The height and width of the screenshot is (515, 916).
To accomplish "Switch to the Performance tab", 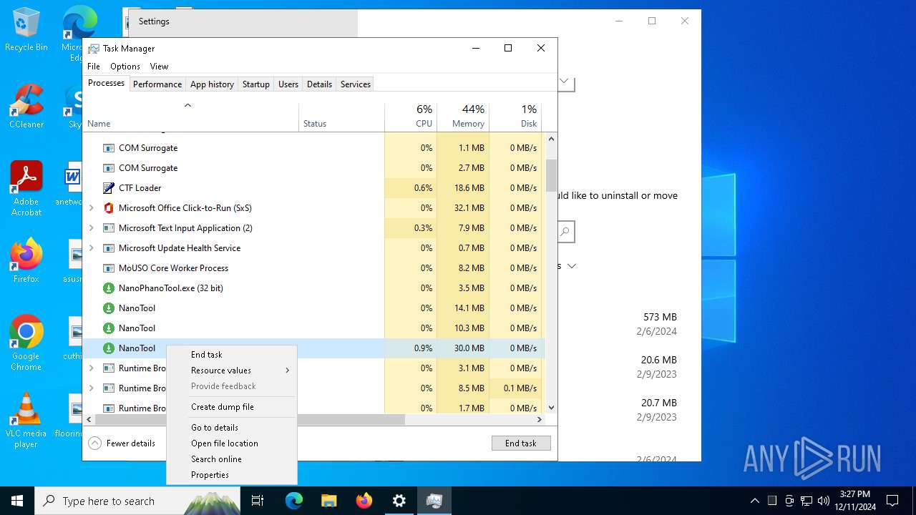I will pyautogui.click(x=157, y=84).
